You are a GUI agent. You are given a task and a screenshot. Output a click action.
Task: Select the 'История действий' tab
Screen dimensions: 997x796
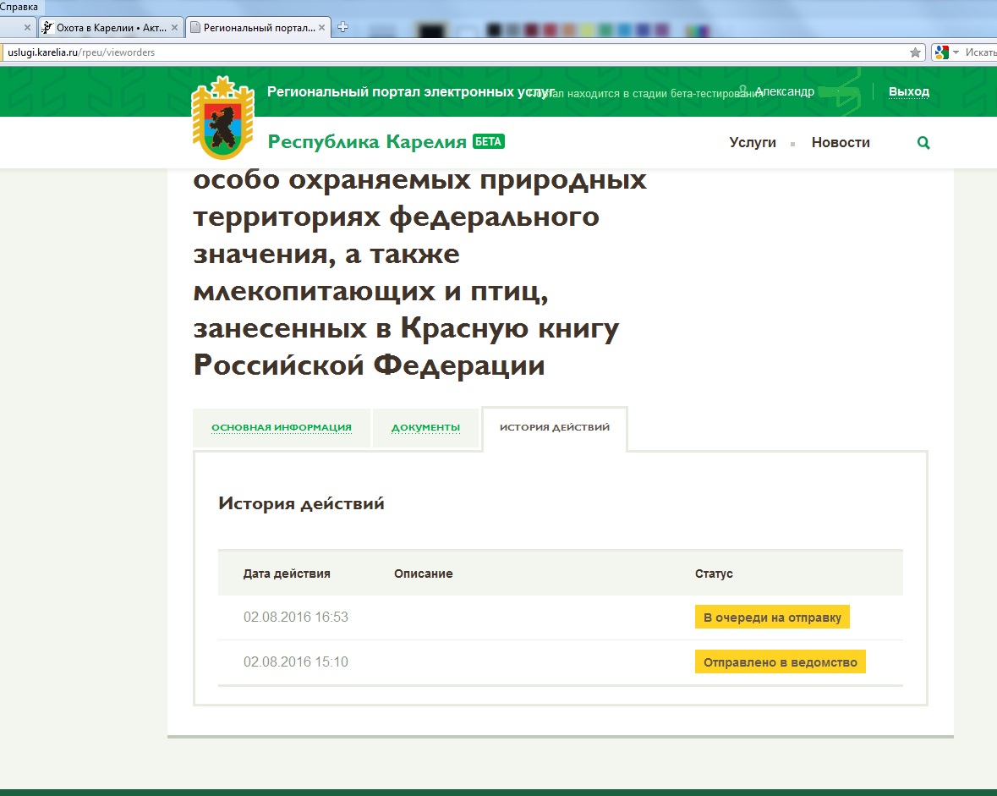click(x=554, y=427)
